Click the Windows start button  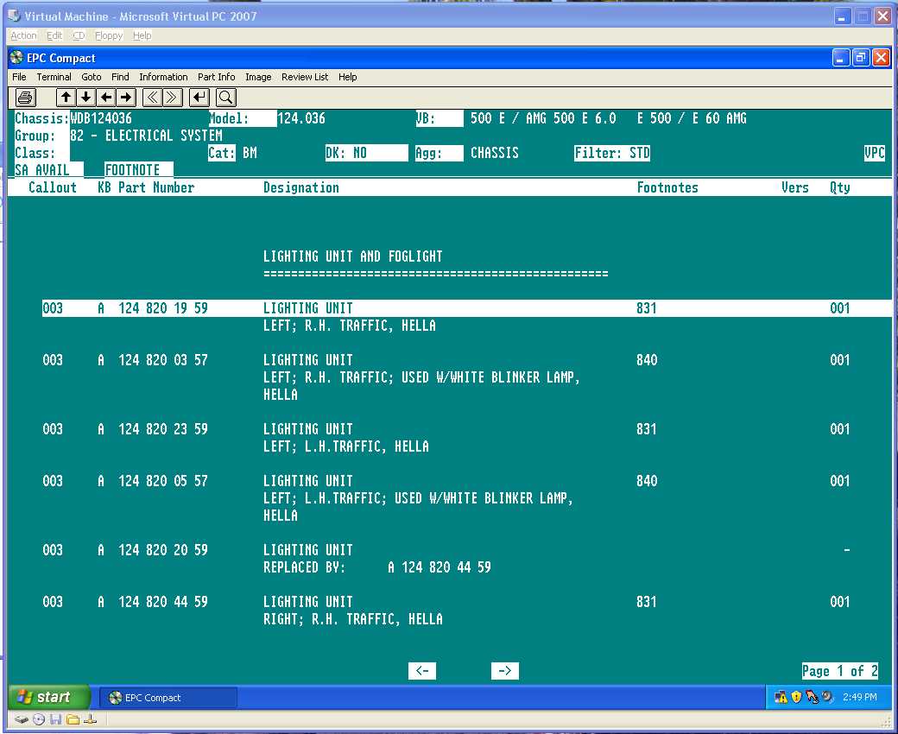pyautogui.click(x=51, y=697)
